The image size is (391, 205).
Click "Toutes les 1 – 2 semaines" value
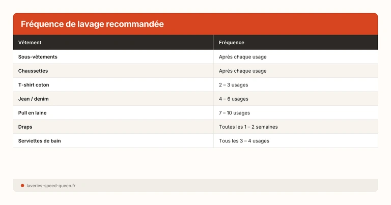248,127
